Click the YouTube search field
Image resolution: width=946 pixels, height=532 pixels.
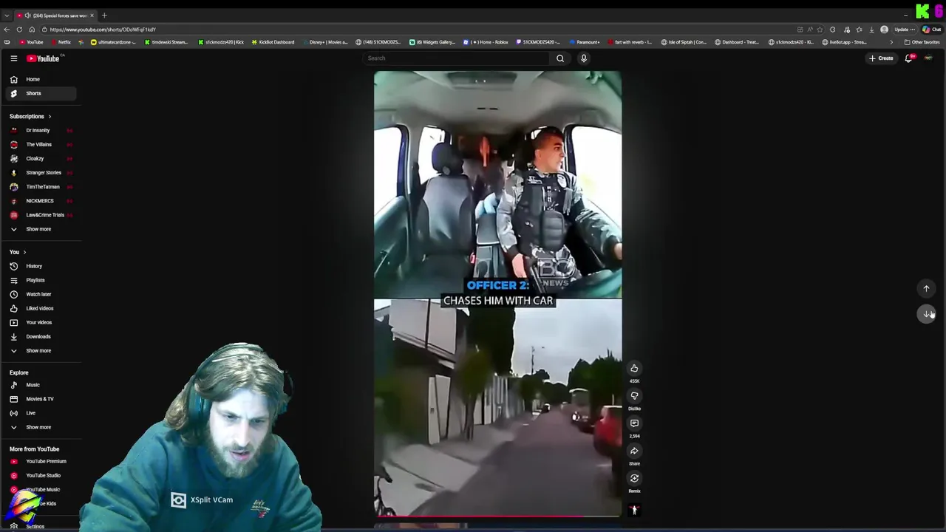(456, 58)
